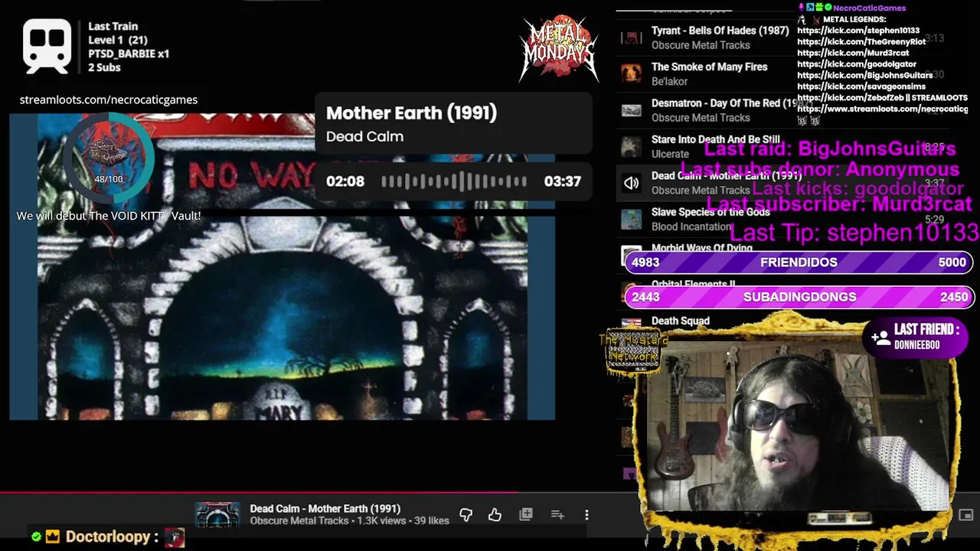
Task: Click the save to library icon
Action: click(x=526, y=515)
